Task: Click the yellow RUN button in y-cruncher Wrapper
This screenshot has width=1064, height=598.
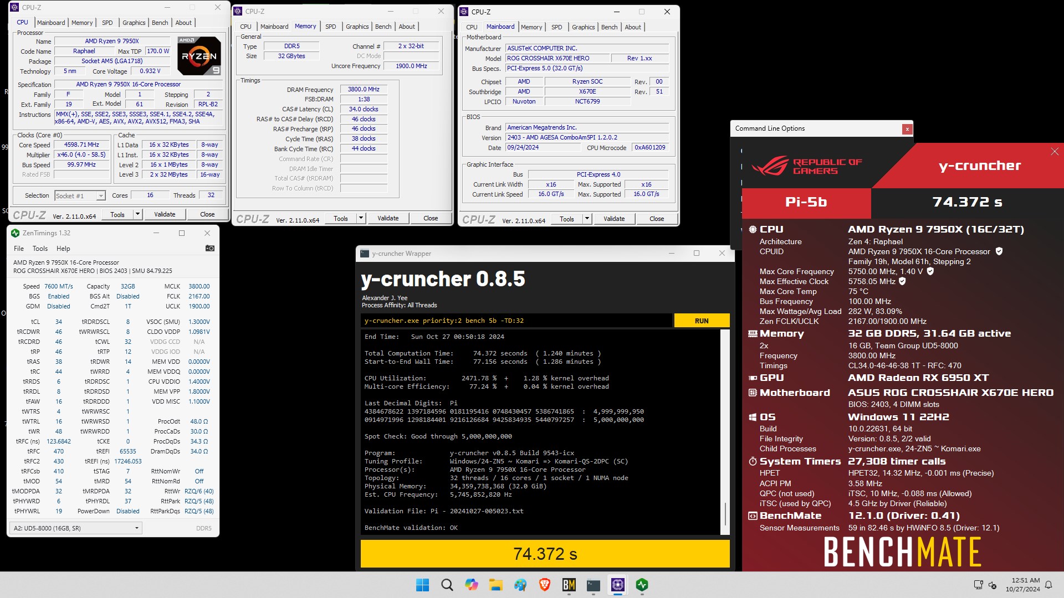Action: tap(702, 321)
